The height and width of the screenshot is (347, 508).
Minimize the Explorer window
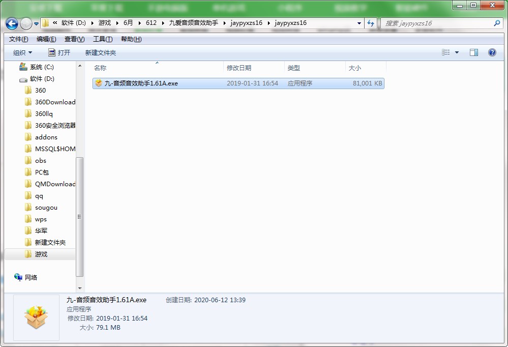(459, 6)
